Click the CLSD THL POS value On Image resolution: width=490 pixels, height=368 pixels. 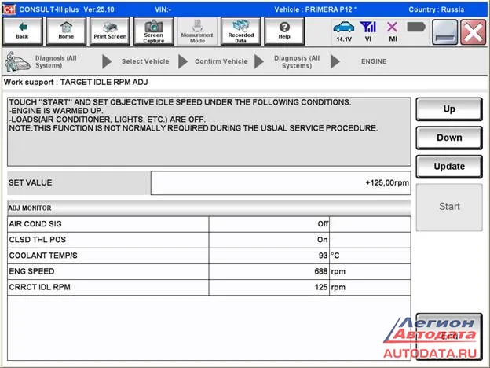[x=323, y=240]
